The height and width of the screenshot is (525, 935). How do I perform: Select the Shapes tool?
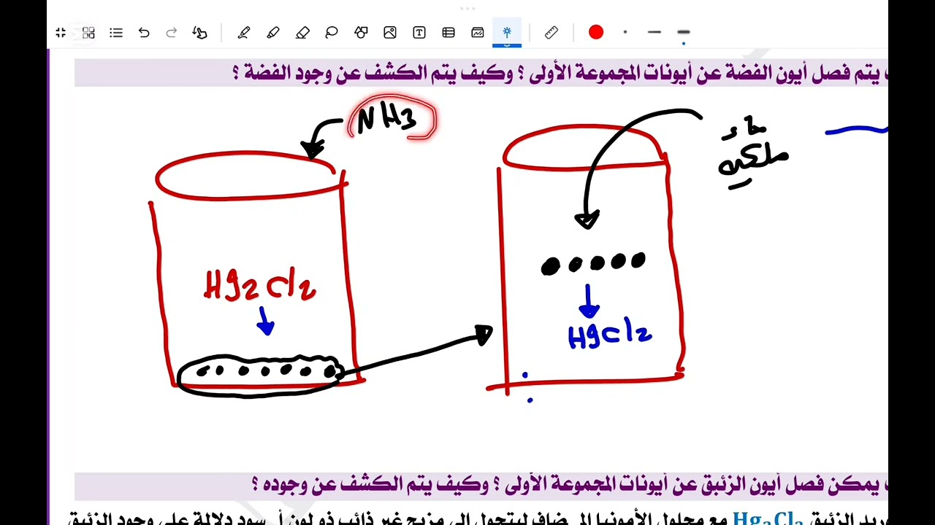click(x=361, y=33)
